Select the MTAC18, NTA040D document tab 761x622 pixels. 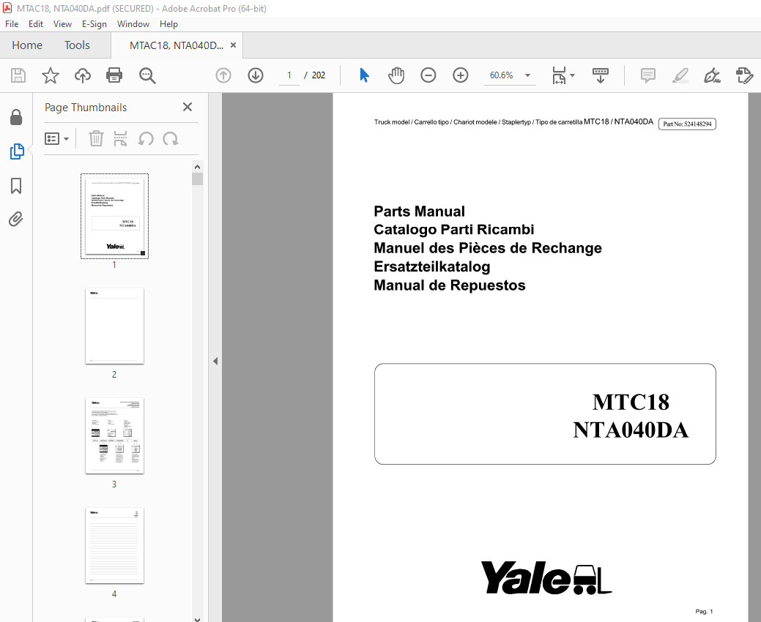[x=177, y=45]
